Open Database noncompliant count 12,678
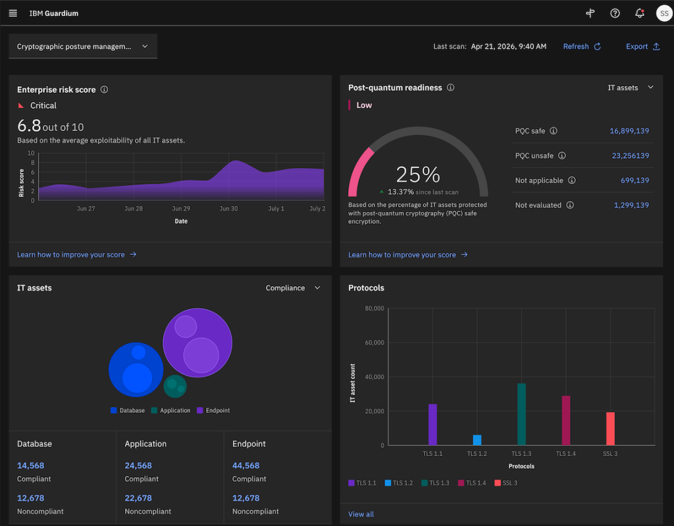 [30, 498]
